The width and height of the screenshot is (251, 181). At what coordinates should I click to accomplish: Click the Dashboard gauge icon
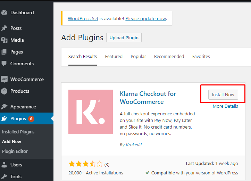[x=4, y=13]
